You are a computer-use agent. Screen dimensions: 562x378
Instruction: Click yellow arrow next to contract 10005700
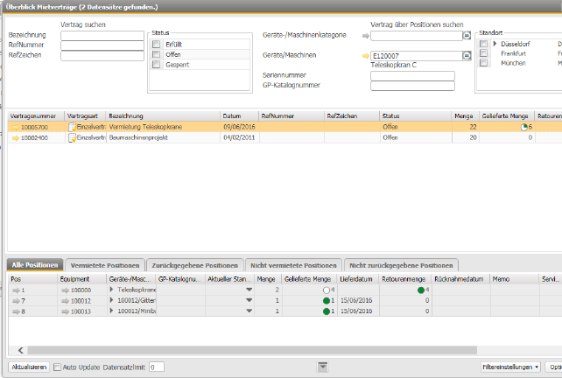pos(15,127)
